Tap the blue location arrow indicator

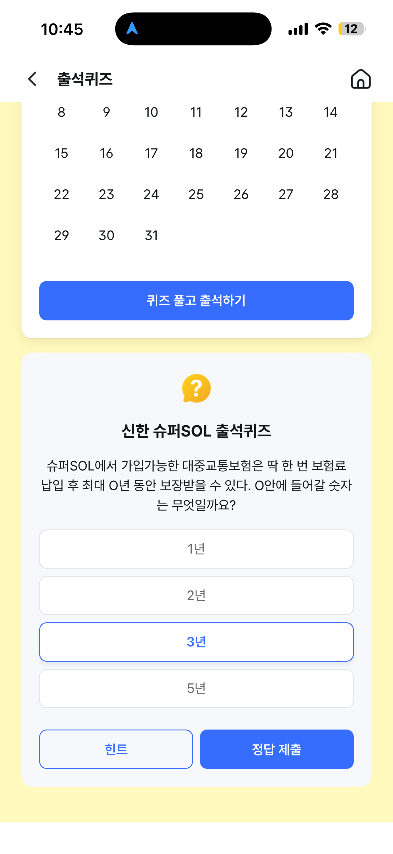(132, 29)
